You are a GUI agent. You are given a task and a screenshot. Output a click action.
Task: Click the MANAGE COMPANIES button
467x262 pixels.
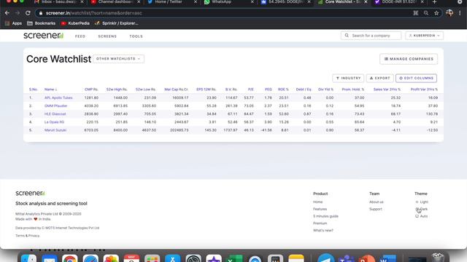(409, 59)
